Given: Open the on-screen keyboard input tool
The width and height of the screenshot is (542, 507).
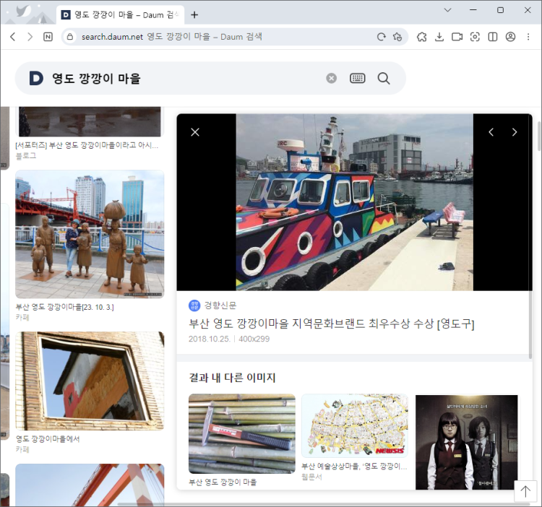Looking at the screenshot, I should click(x=358, y=78).
